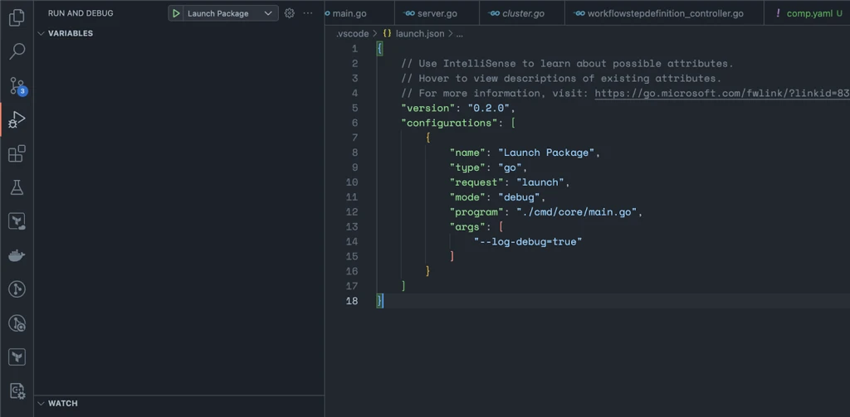Click the RUN AND DEBUG panel title
The width and height of the screenshot is (850, 417).
point(81,13)
